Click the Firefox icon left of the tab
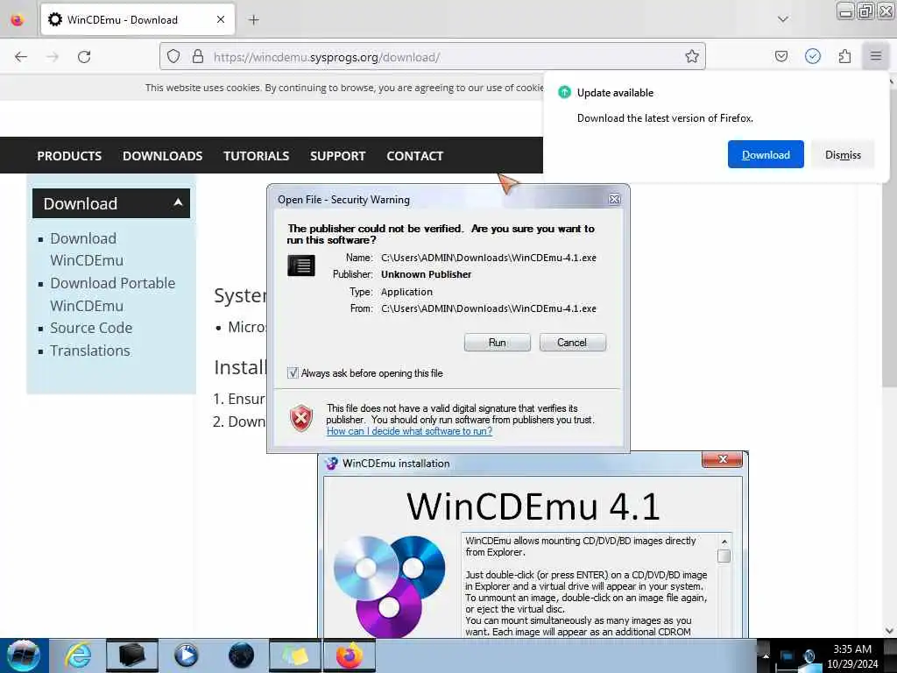This screenshot has height=673, width=897. click(x=18, y=20)
